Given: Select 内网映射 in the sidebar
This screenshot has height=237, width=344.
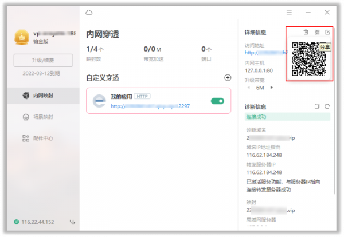Looking at the screenshot, I should (x=39, y=95).
